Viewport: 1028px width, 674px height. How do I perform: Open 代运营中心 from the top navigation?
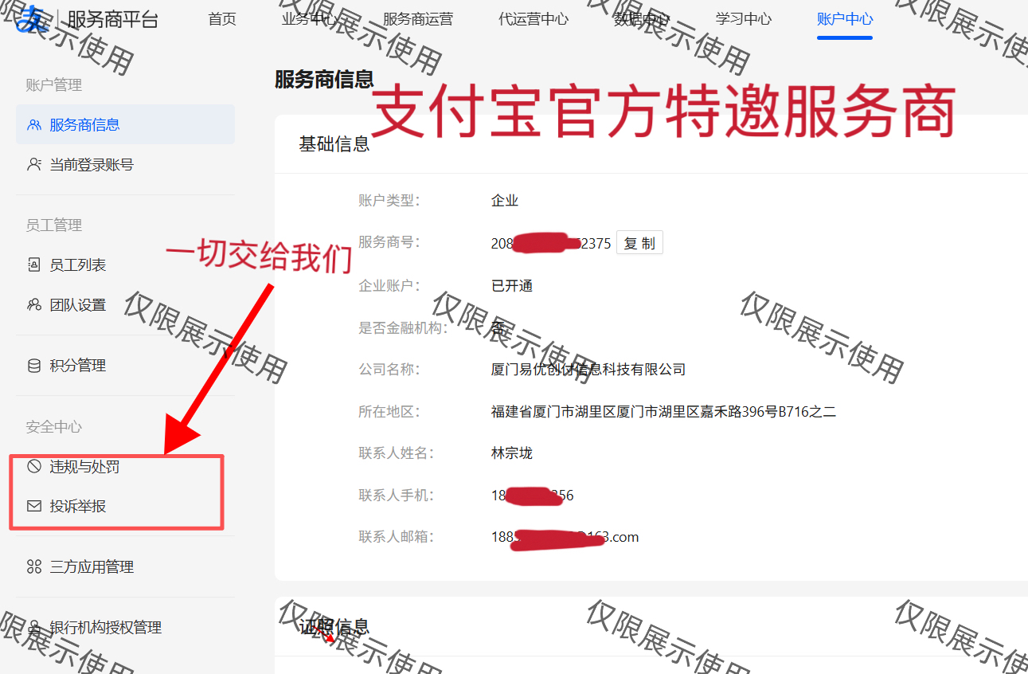point(533,19)
